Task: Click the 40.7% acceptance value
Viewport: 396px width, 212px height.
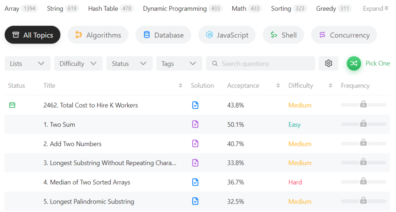Action: point(236,144)
